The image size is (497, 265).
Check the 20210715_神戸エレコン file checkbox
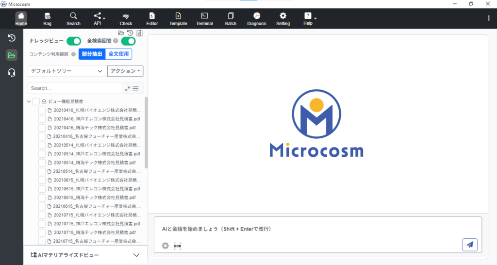click(x=42, y=224)
